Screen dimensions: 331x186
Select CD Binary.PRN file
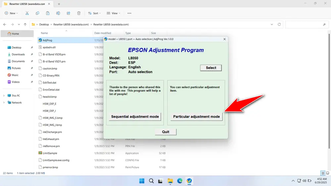click(51, 75)
